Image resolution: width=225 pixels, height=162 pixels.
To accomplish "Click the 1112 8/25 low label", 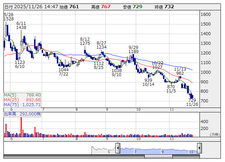I will pos(99,65).
